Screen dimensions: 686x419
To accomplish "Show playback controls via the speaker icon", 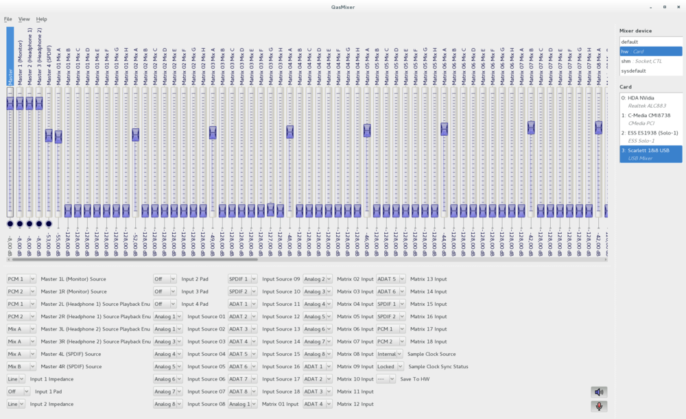I will (599, 392).
